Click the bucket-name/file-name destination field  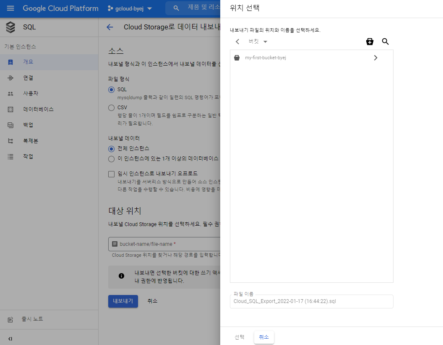[x=164, y=244]
